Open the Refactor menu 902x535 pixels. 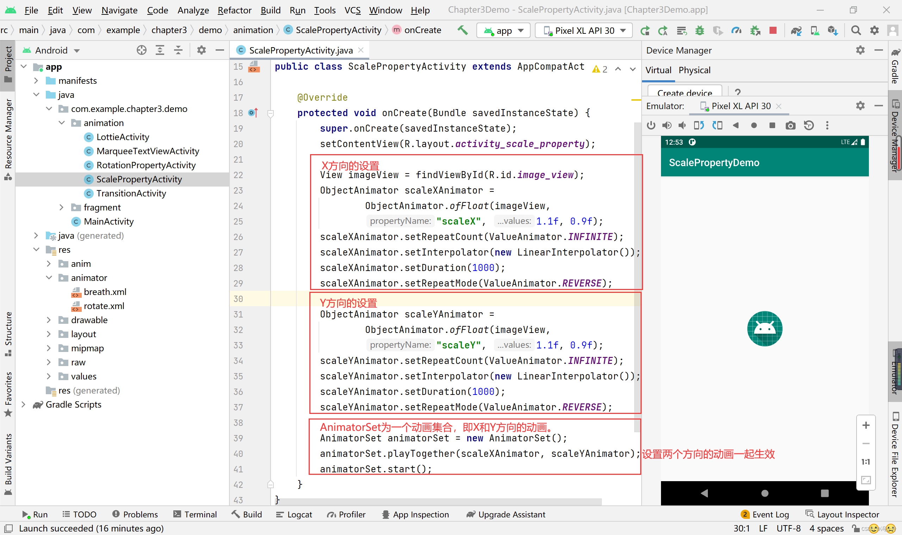(234, 10)
